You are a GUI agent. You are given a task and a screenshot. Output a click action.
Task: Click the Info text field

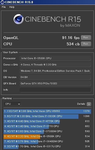coord(55,90)
